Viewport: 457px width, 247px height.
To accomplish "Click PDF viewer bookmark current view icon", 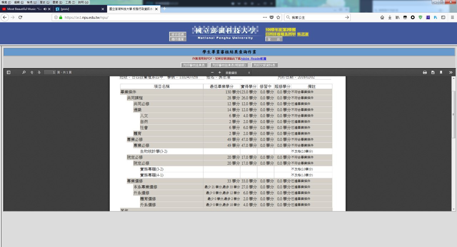I will (441, 72).
